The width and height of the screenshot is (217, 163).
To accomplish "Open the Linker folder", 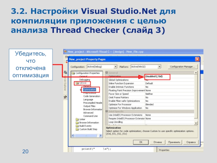I will (x=82, y=119).
